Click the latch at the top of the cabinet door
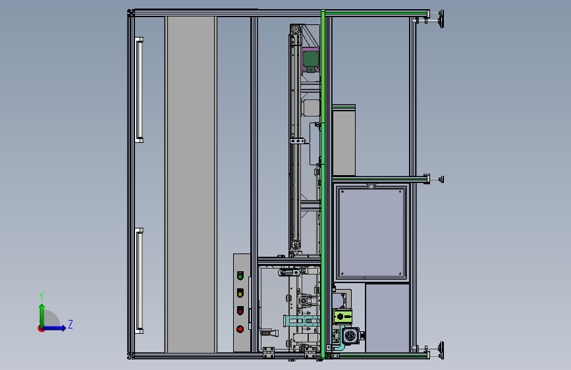Viewport: 571px width, 370px height. 371,186
